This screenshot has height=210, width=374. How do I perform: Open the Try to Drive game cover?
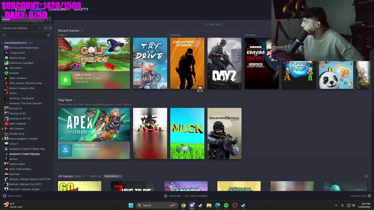pyautogui.click(x=150, y=63)
